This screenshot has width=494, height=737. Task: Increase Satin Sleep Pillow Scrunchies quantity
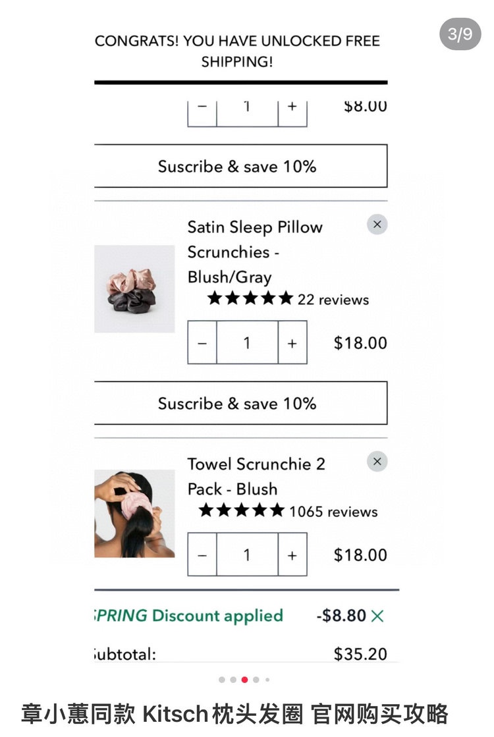click(x=292, y=342)
